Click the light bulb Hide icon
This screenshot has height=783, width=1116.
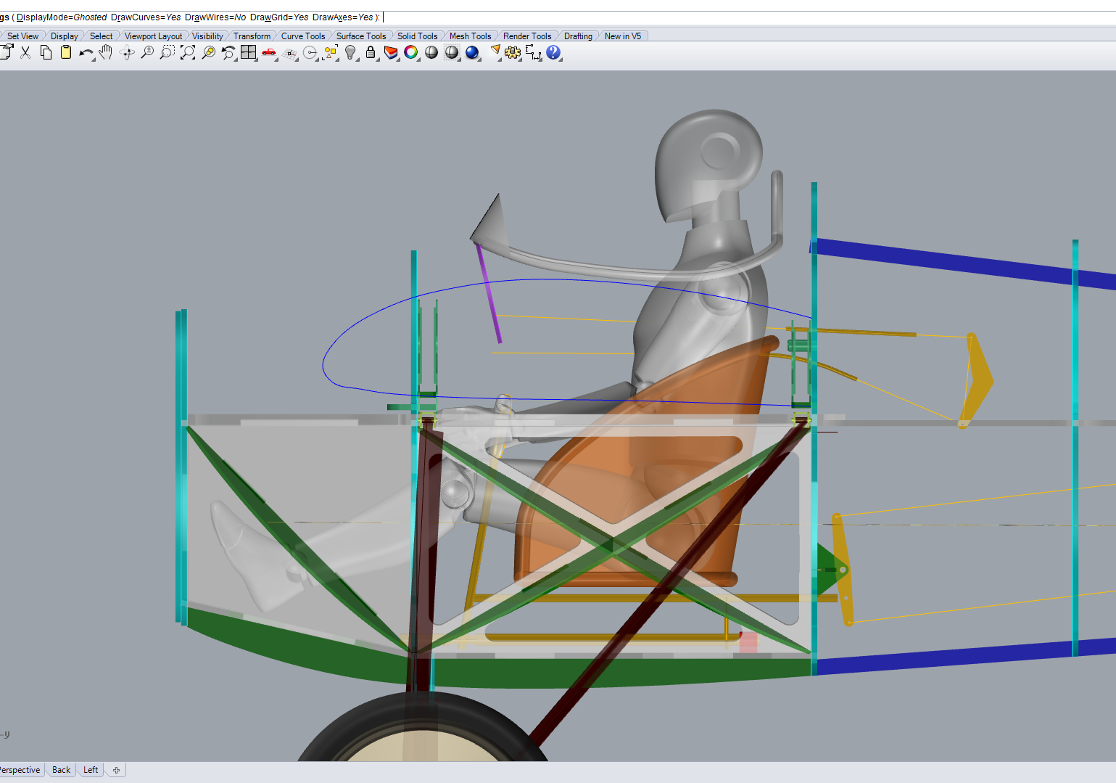351,52
